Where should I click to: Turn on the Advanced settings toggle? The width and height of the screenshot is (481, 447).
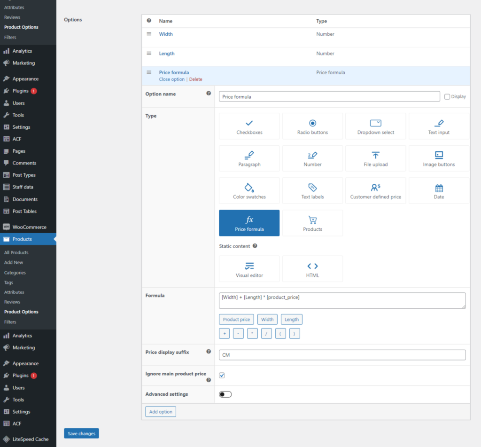(225, 394)
